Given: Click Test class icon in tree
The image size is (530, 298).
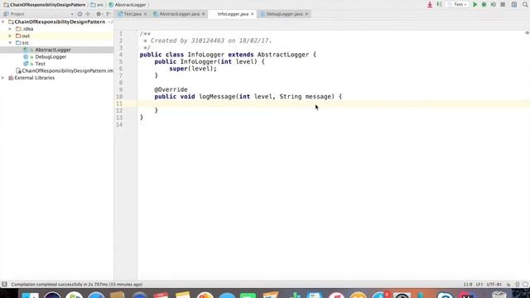Looking at the screenshot, I should click(26, 64).
